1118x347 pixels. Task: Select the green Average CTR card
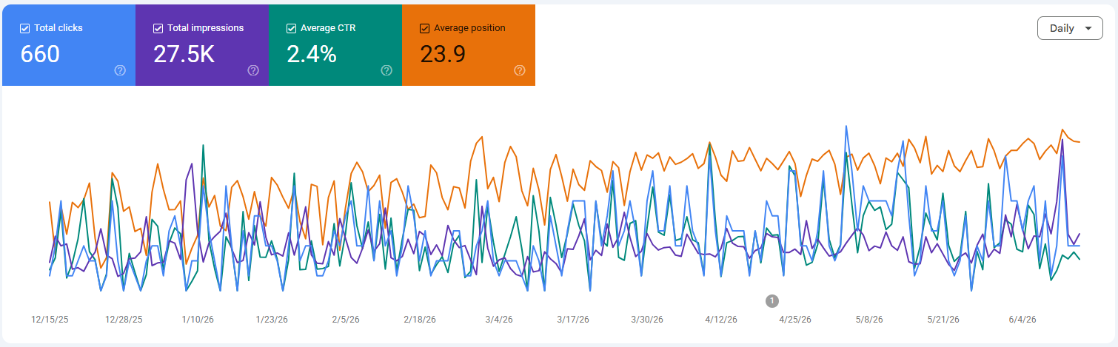(335, 44)
